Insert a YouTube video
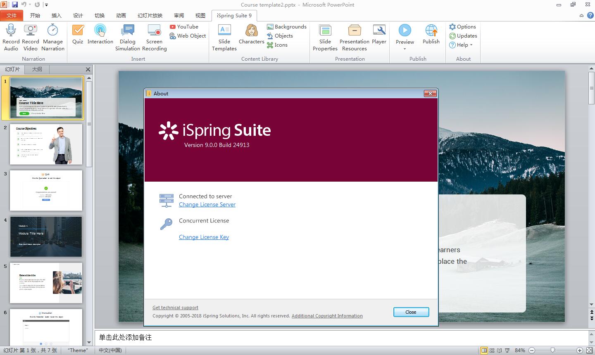This screenshot has width=595, height=355. [x=184, y=26]
